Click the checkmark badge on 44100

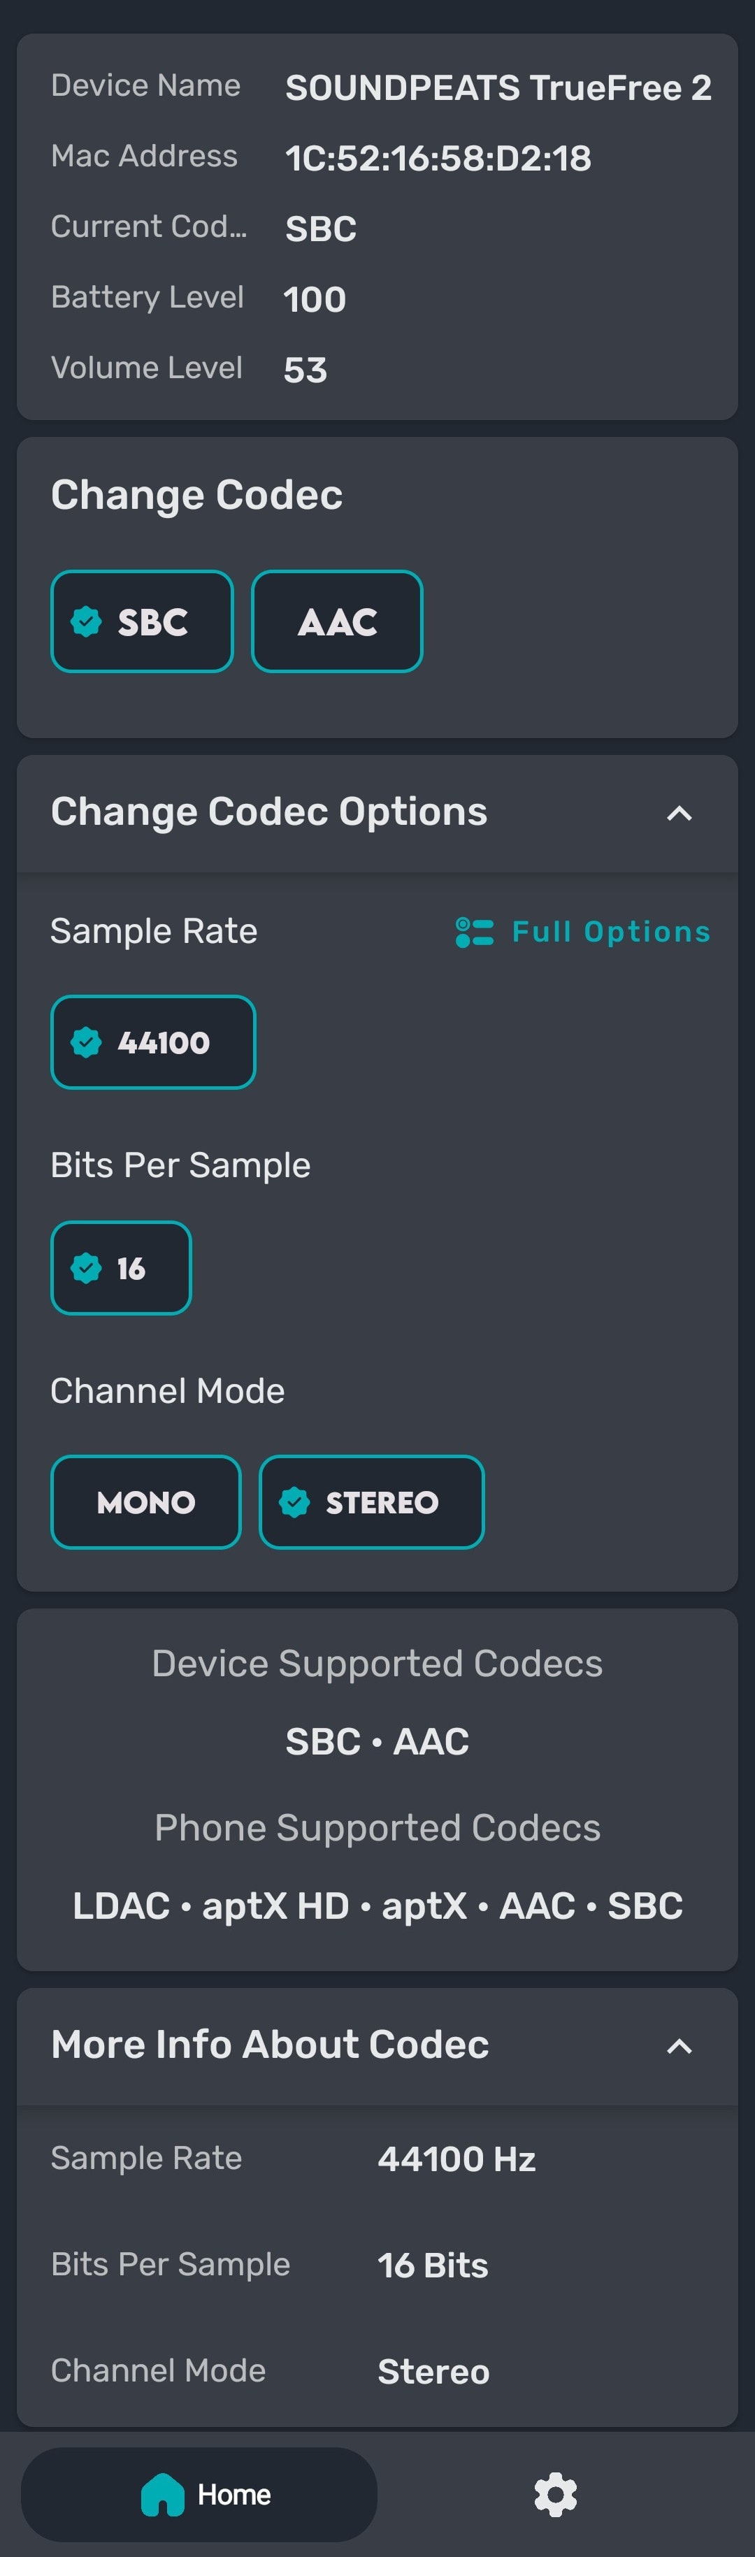[86, 1042]
